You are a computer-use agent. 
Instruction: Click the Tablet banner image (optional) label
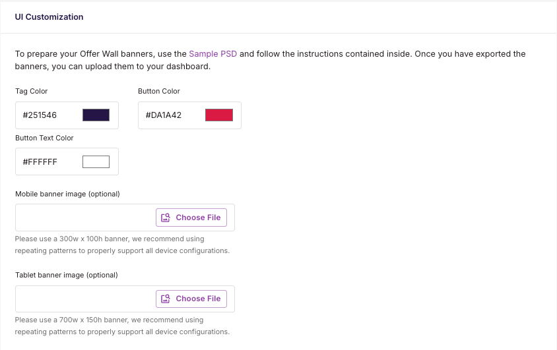pos(67,275)
